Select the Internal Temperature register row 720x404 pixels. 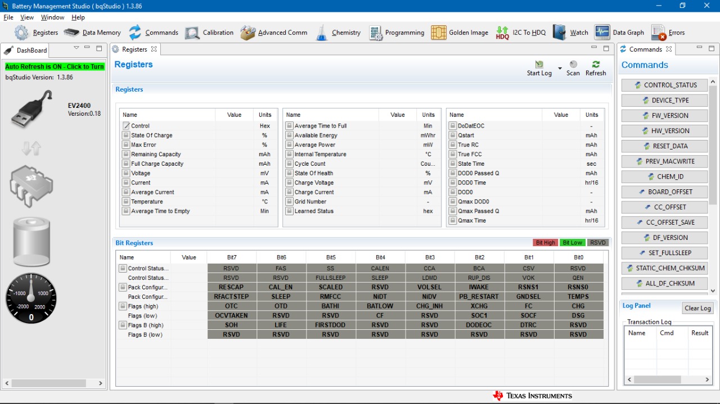[x=361, y=154]
